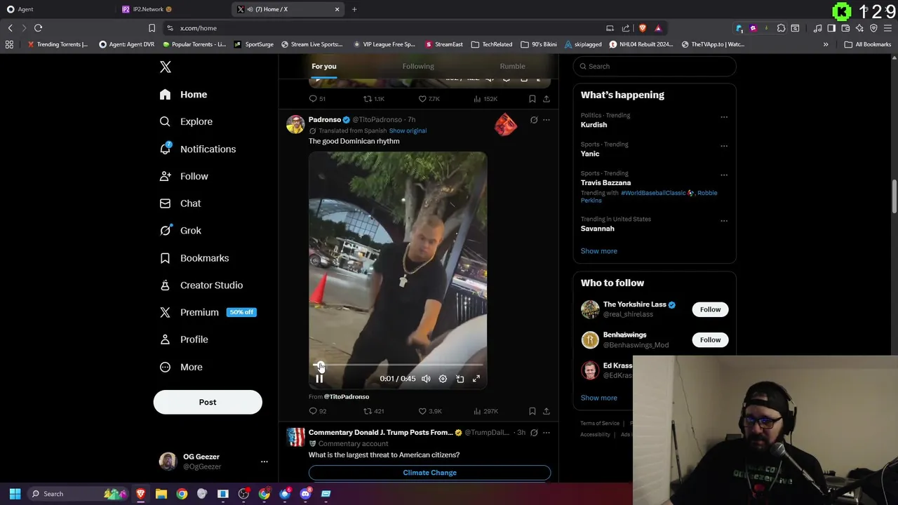This screenshot has width=898, height=505.
Task: Reload the browser page
Action: click(x=38, y=28)
